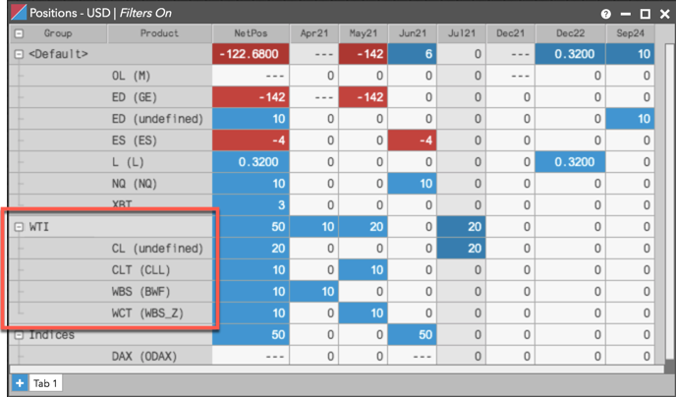676x397 pixels.
Task: Minimize the Positions window
Action: coord(626,14)
